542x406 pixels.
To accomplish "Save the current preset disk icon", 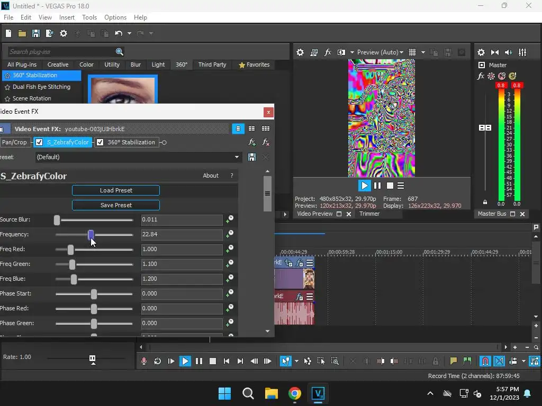I will click(252, 157).
